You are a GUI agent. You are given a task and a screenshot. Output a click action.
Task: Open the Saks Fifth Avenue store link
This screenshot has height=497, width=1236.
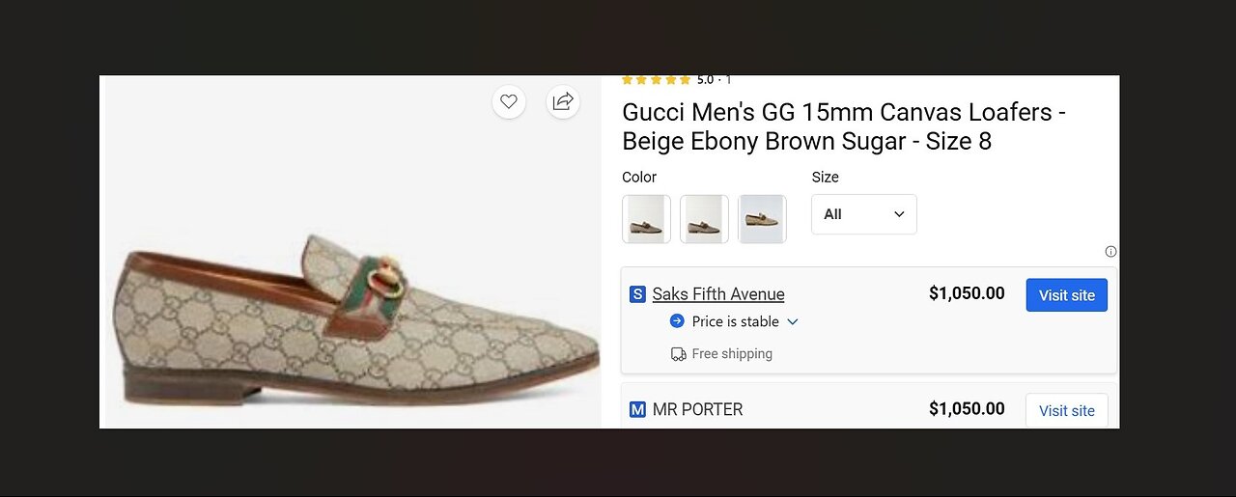(x=718, y=294)
